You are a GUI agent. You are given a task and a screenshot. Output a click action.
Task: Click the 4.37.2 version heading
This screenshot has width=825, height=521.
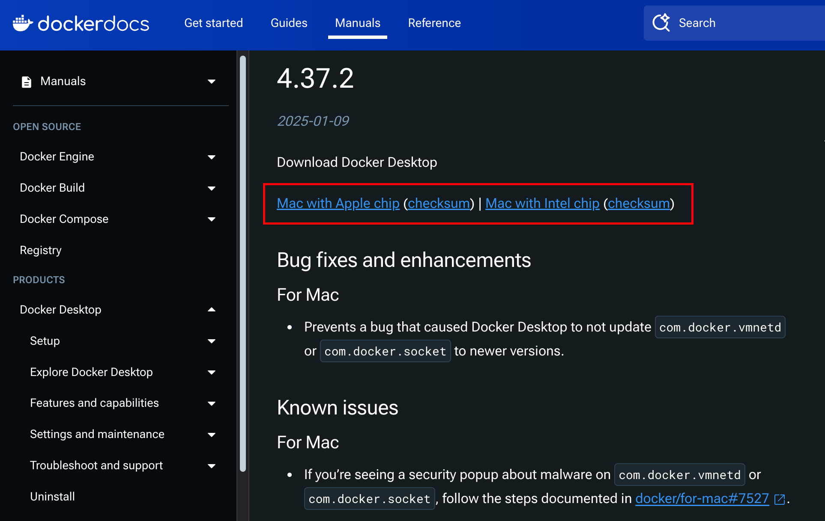click(315, 78)
